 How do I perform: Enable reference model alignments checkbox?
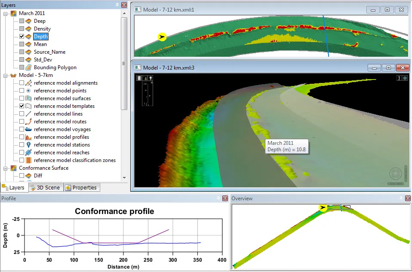click(x=22, y=83)
